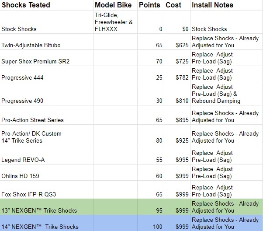The image size is (263, 231).
Task: Click the 'Legend REVO-A' cell
Action: (x=47, y=154)
